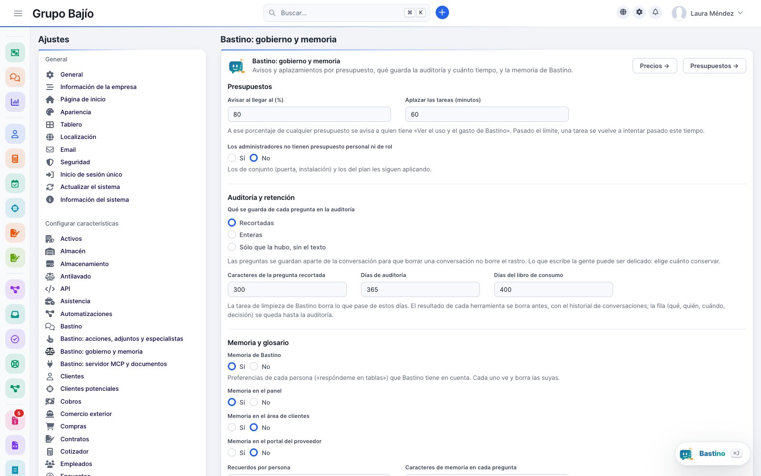Select Sí for administrators without personal budget

232,158
